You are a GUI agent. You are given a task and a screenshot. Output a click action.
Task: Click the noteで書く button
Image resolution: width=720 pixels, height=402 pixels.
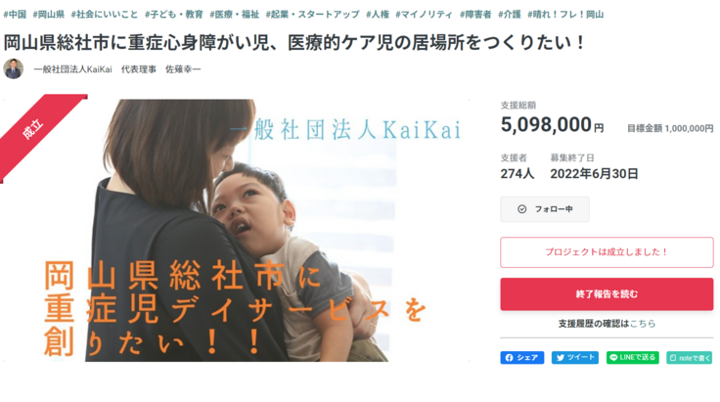point(690,357)
